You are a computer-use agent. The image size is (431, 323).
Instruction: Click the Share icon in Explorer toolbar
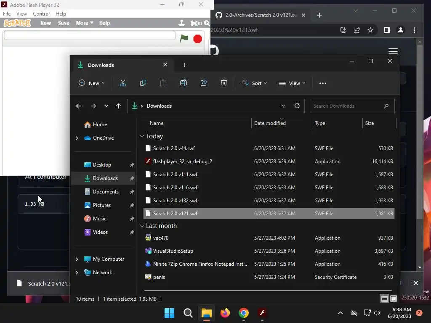[204, 83]
